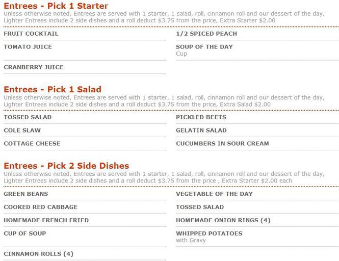The image size is (339, 261).
Task: Click the Entrees - Pick 1 Starter heading
Action: click(56, 6)
